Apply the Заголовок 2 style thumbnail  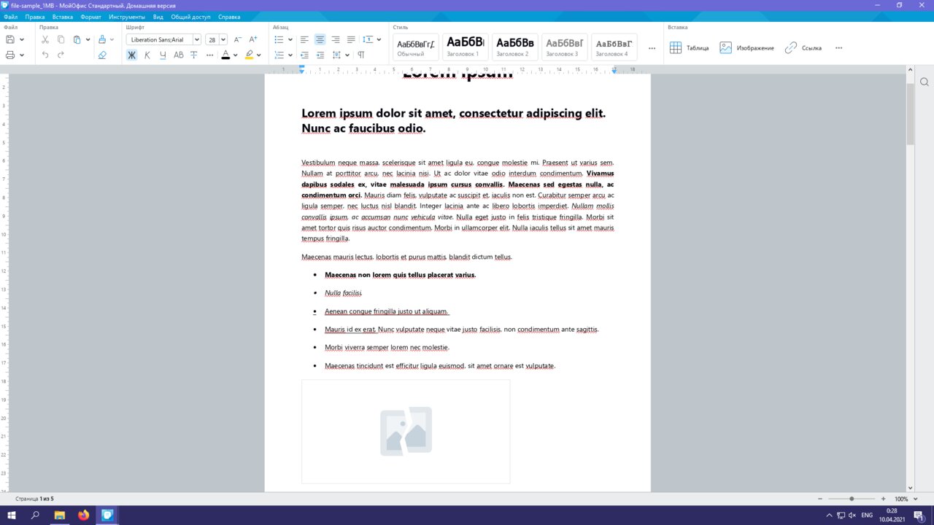pyautogui.click(x=514, y=47)
